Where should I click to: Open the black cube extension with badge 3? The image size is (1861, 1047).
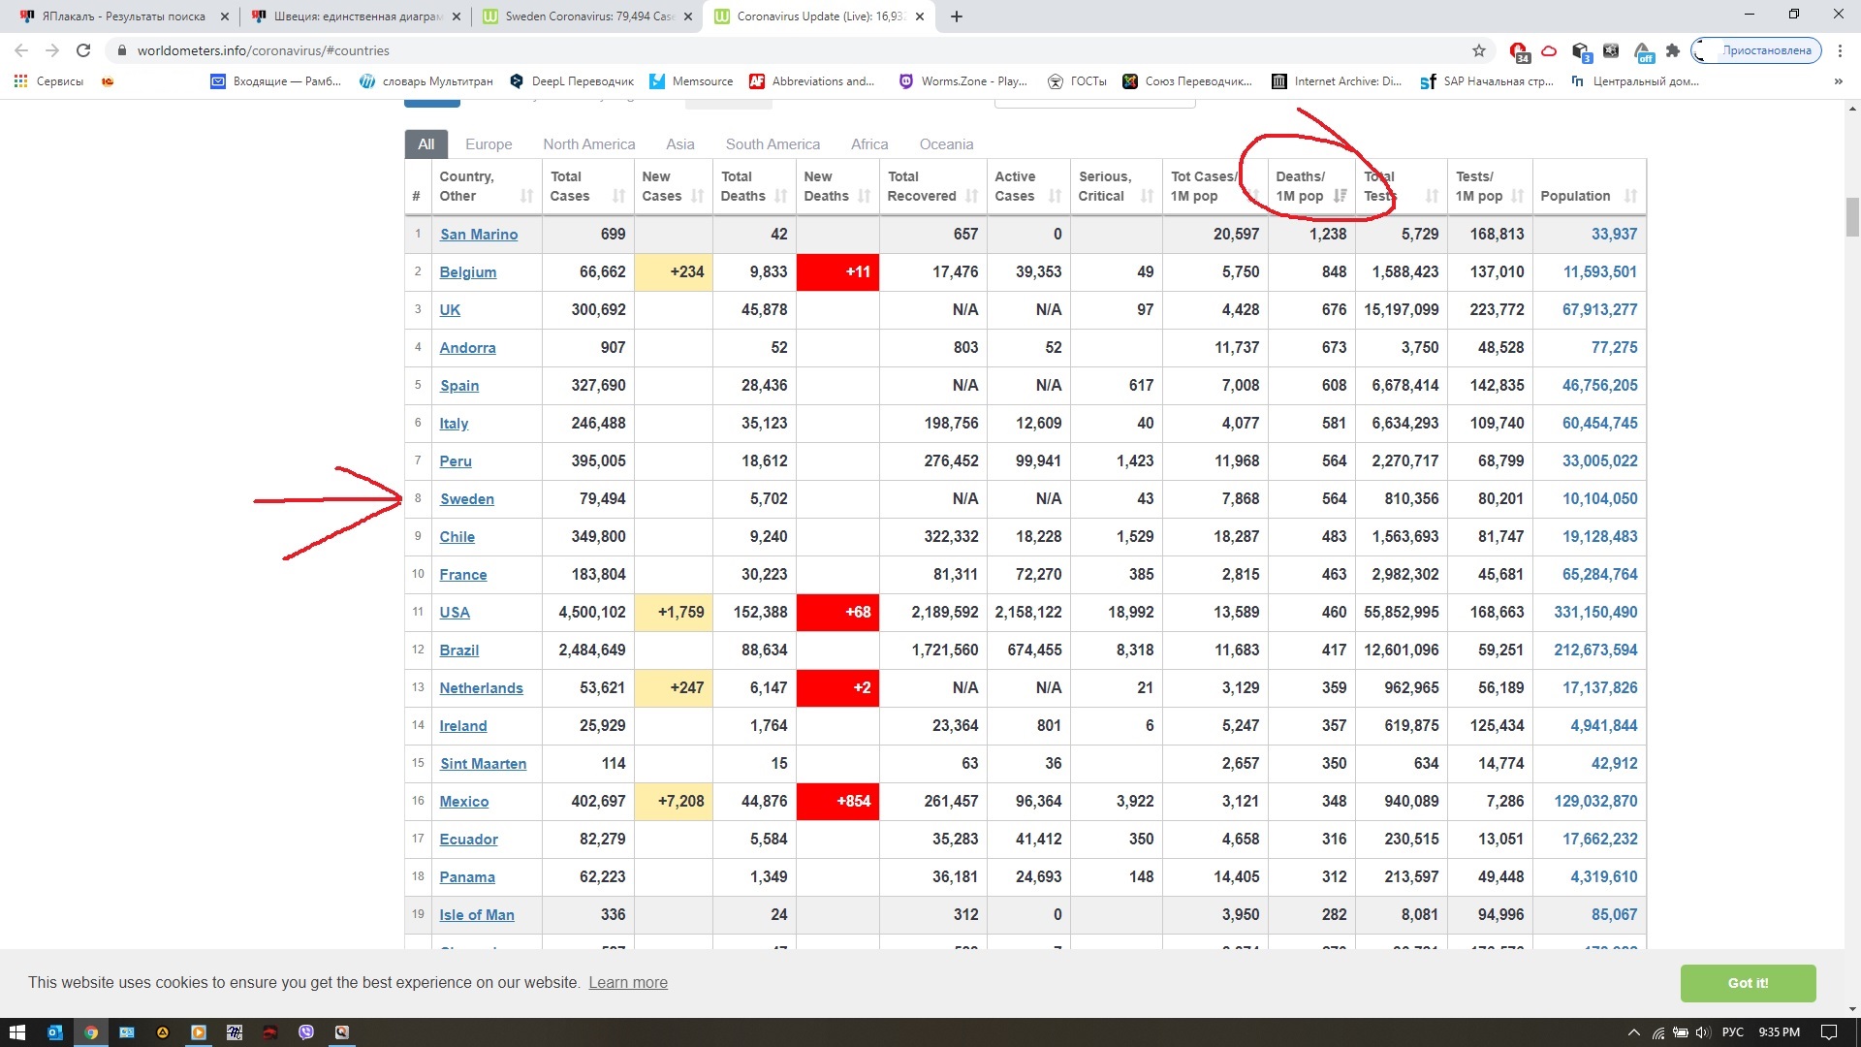1581,51
